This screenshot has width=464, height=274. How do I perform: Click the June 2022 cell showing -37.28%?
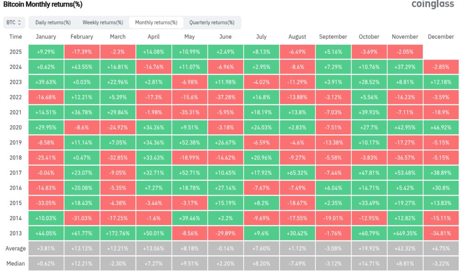pos(225,97)
